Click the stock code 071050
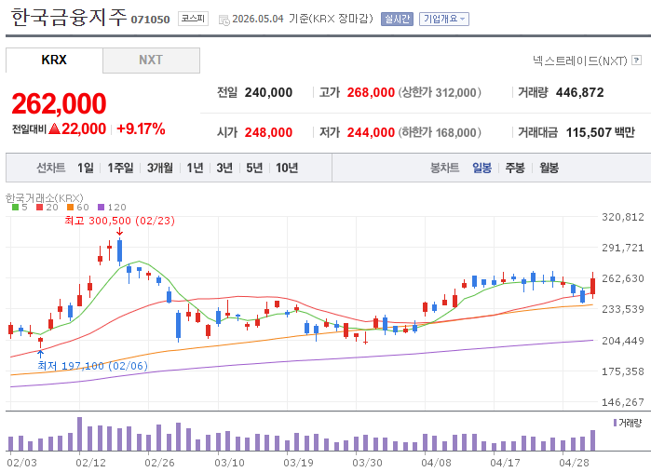Viewport: 651px width, 472px height. (150, 20)
